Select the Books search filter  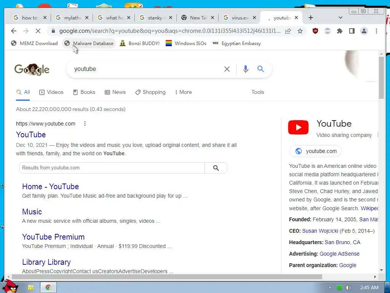(84, 92)
